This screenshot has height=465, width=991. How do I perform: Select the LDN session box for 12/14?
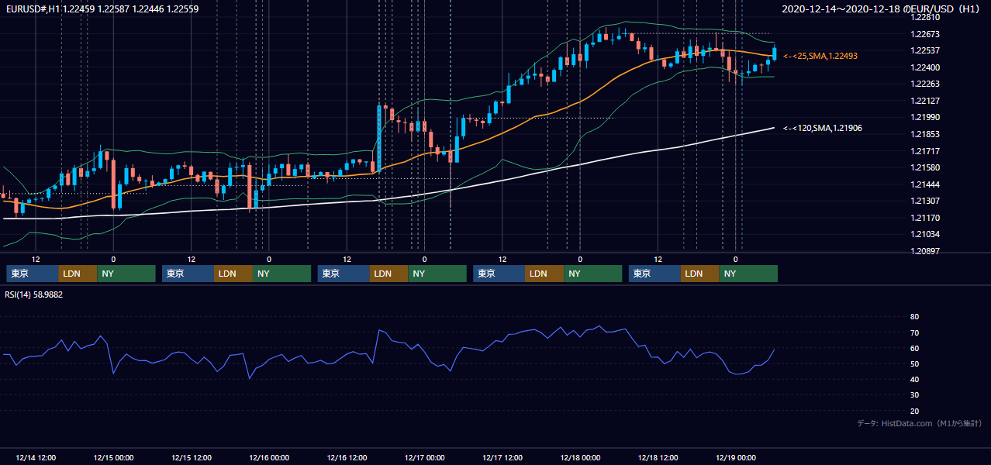[78, 274]
